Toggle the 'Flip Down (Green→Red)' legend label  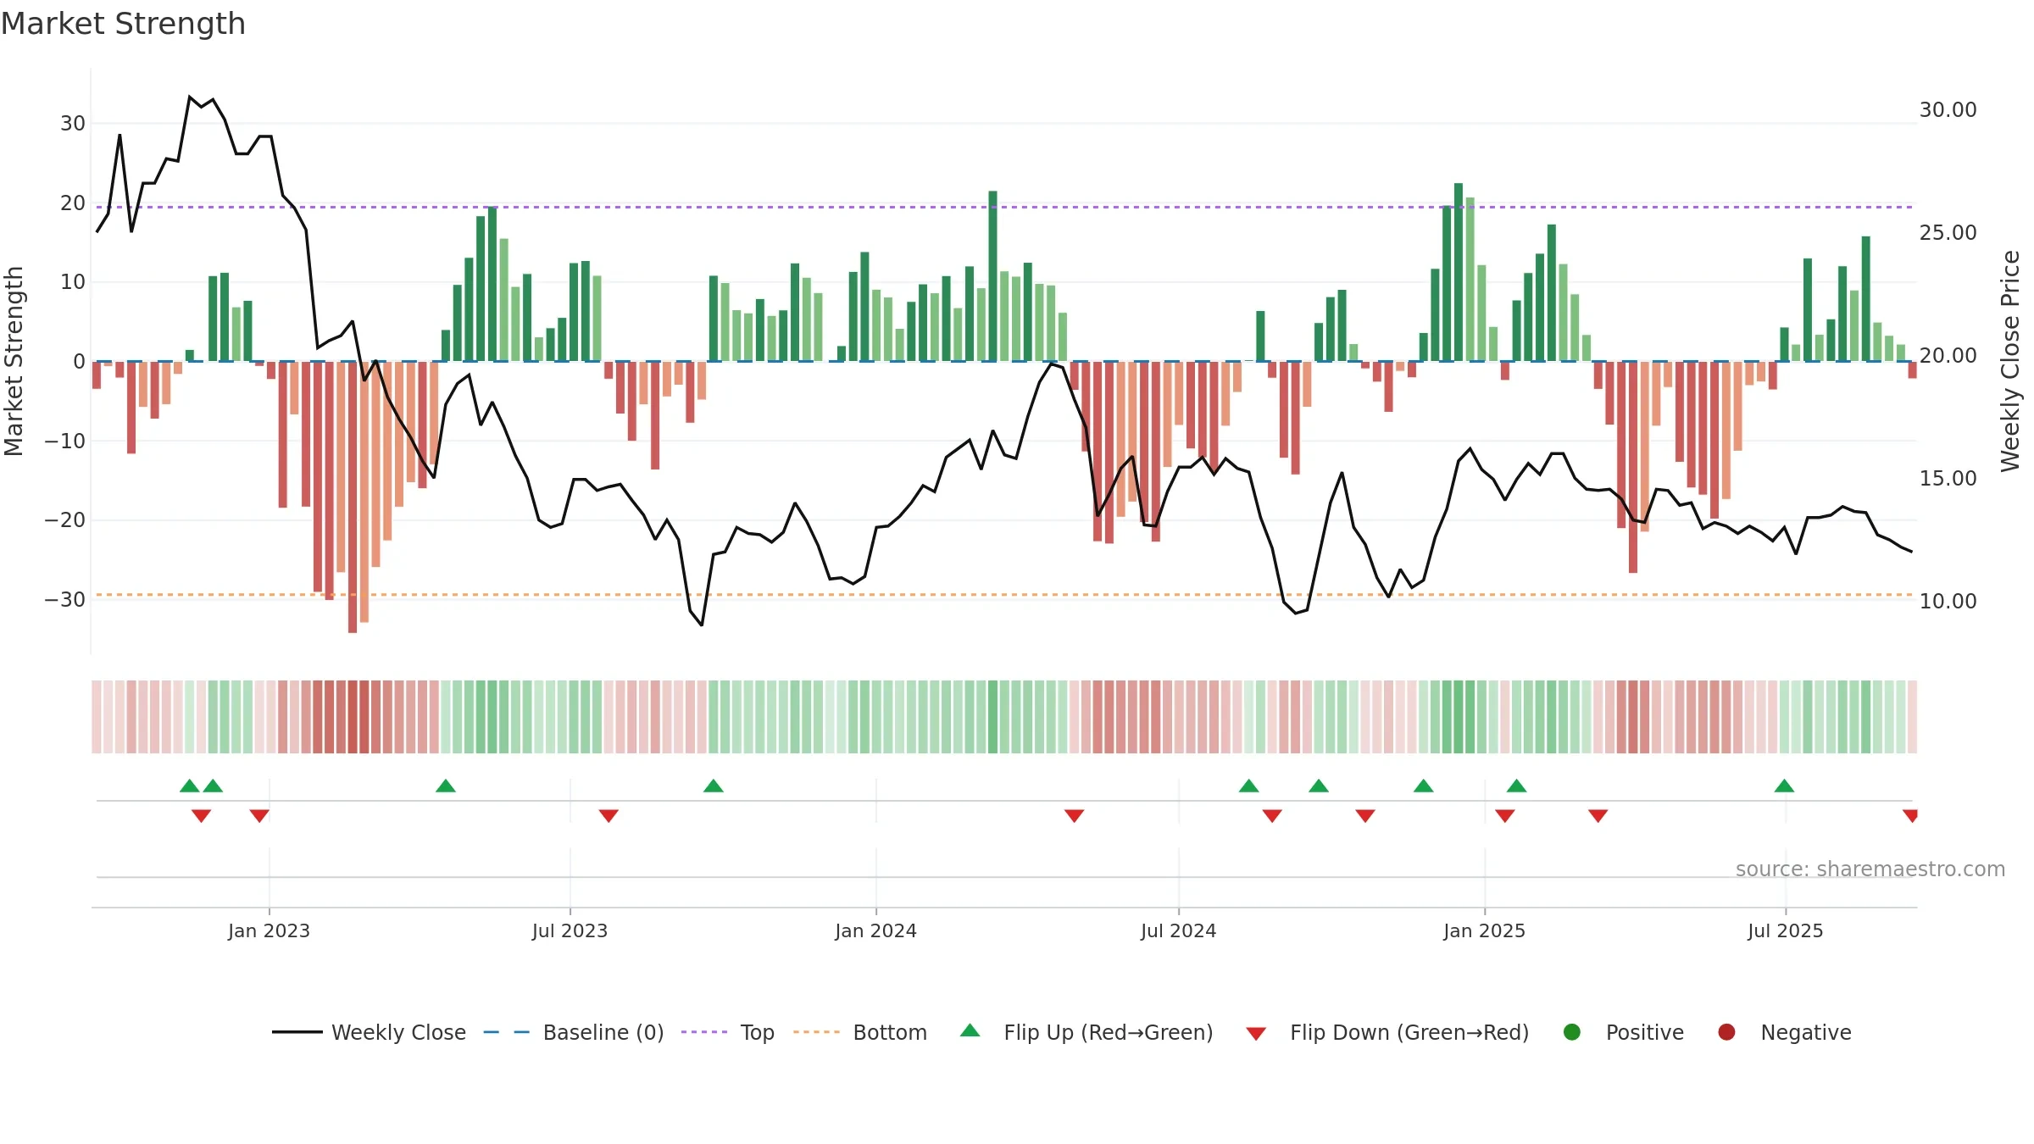pyautogui.click(x=1409, y=1033)
